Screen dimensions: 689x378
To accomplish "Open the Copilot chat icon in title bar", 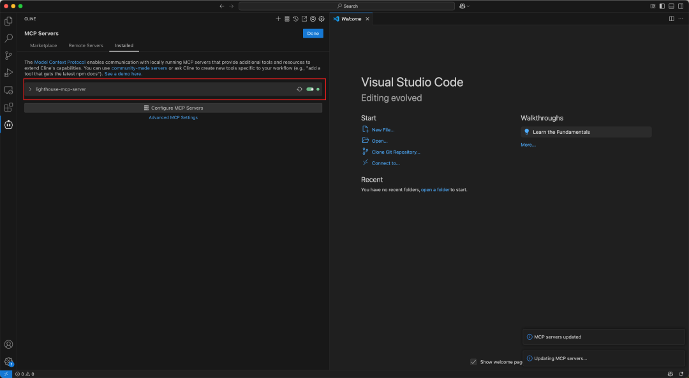I will (463, 6).
